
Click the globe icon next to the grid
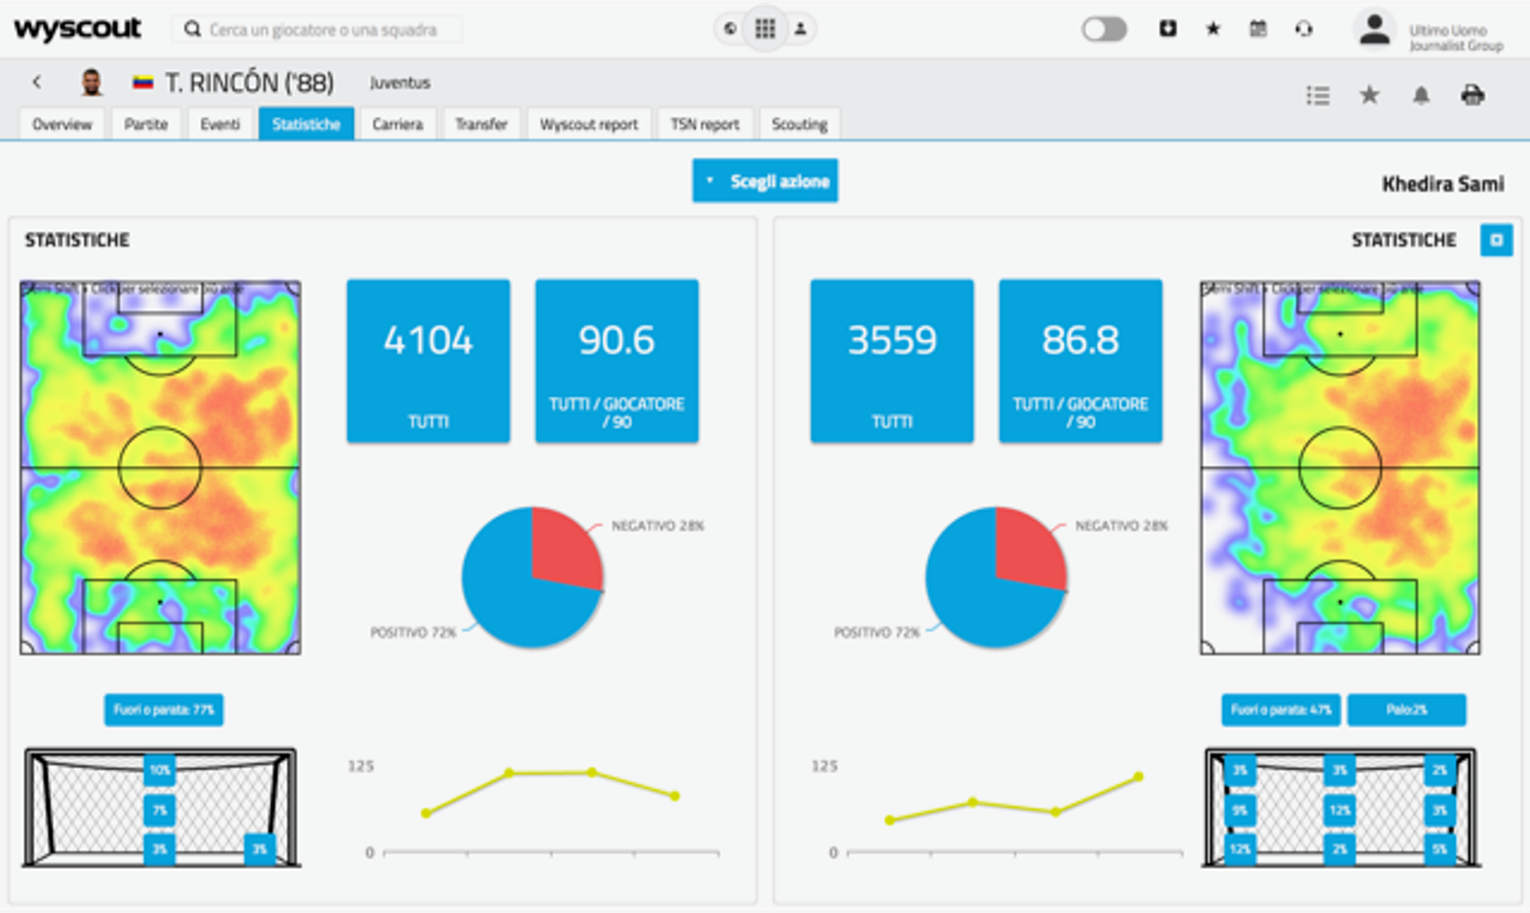pyautogui.click(x=729, y=29)
